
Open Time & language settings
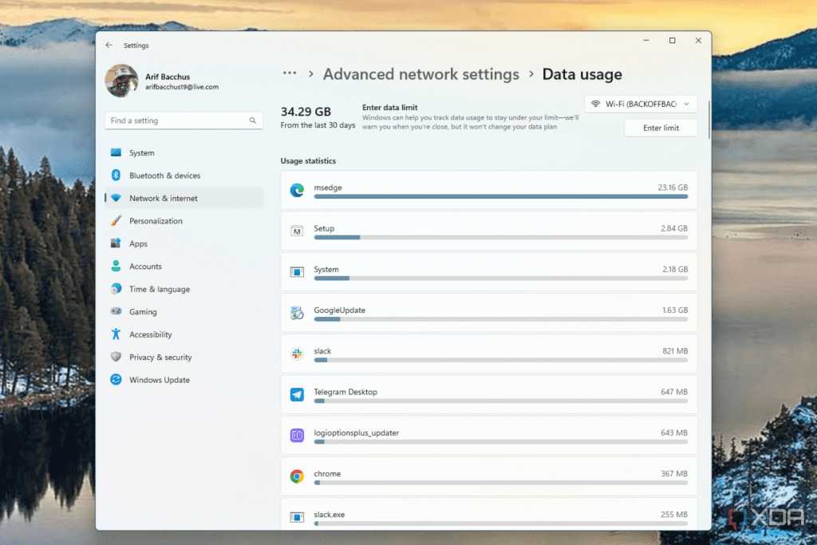click(184, 289)
